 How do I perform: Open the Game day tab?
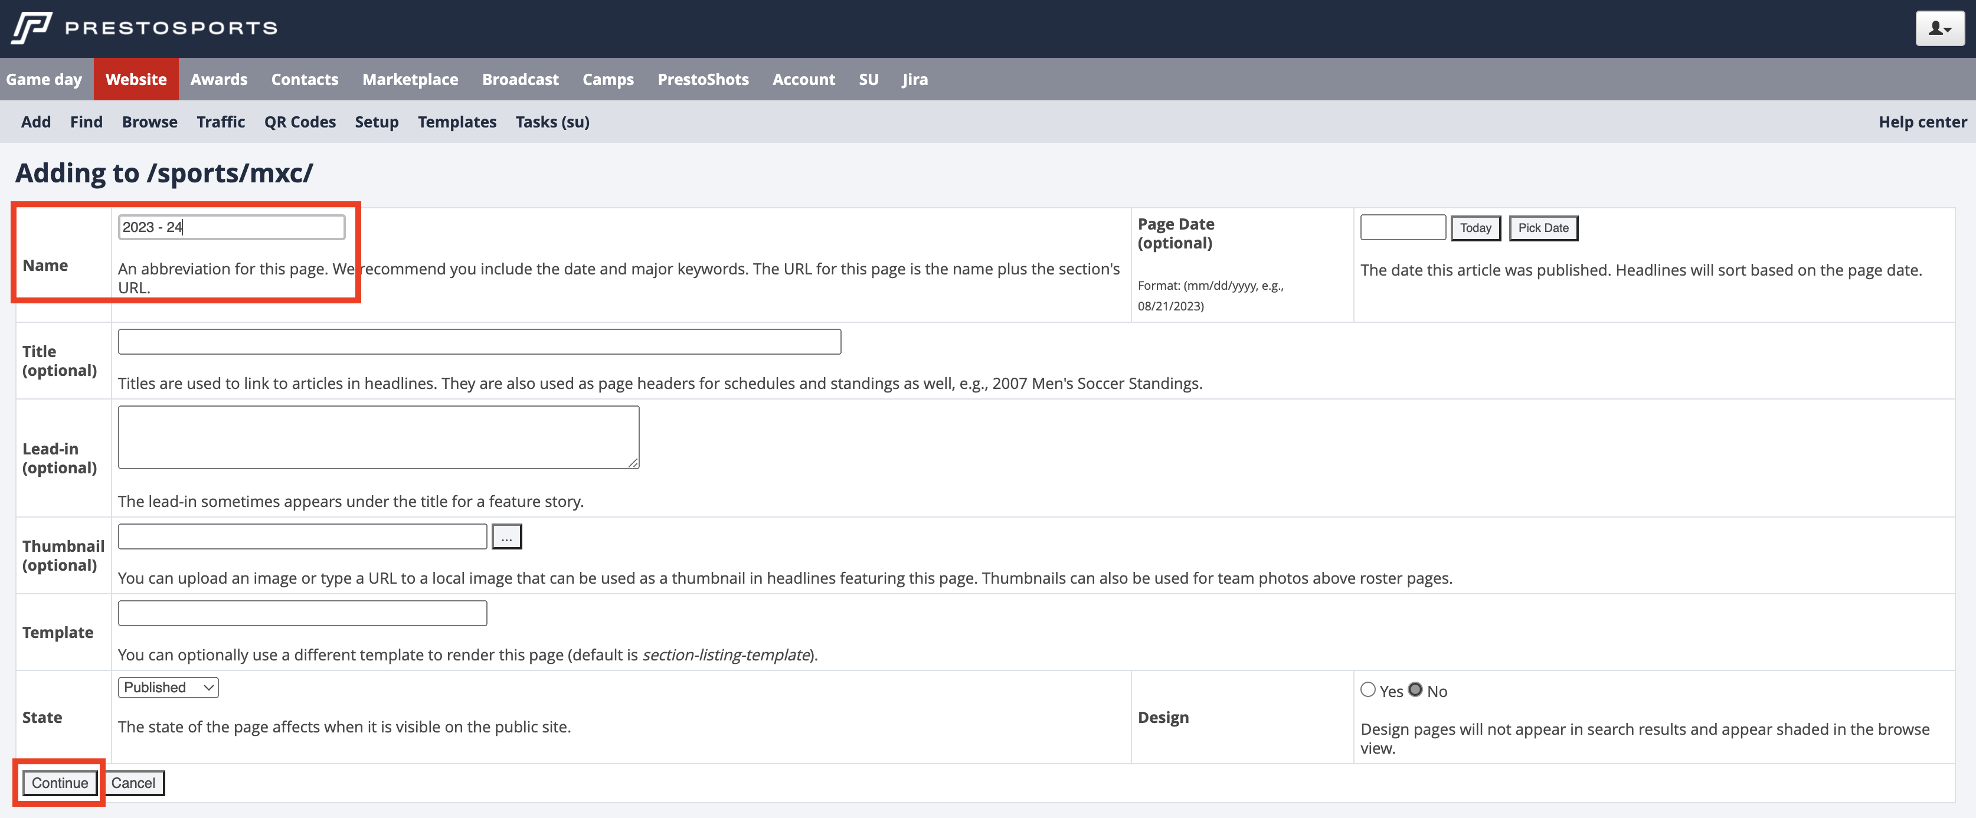[44, 79]
